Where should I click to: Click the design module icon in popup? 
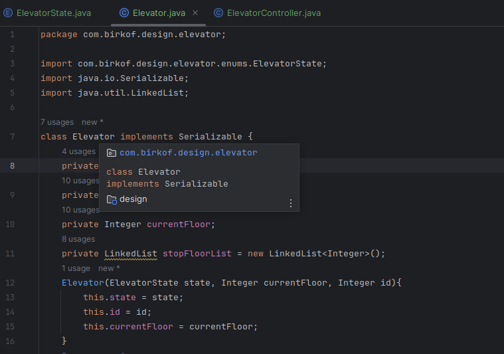coord(112,200)
